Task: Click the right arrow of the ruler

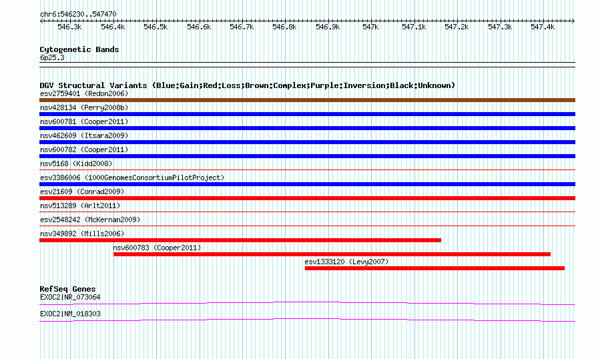Action: 573,21
